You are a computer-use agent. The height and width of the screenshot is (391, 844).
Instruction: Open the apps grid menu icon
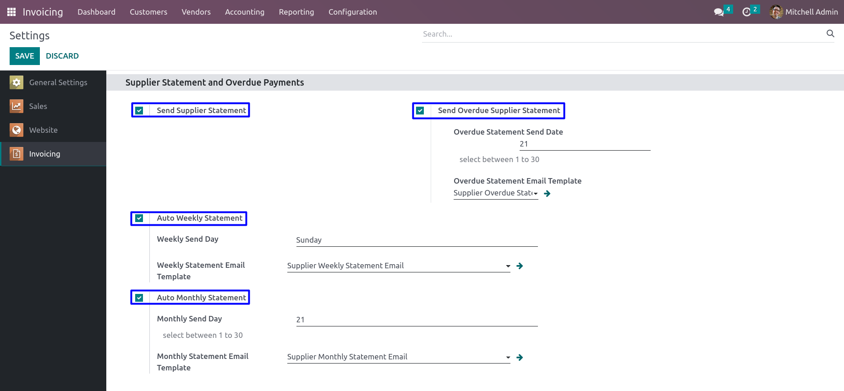[x=11, y=12]
